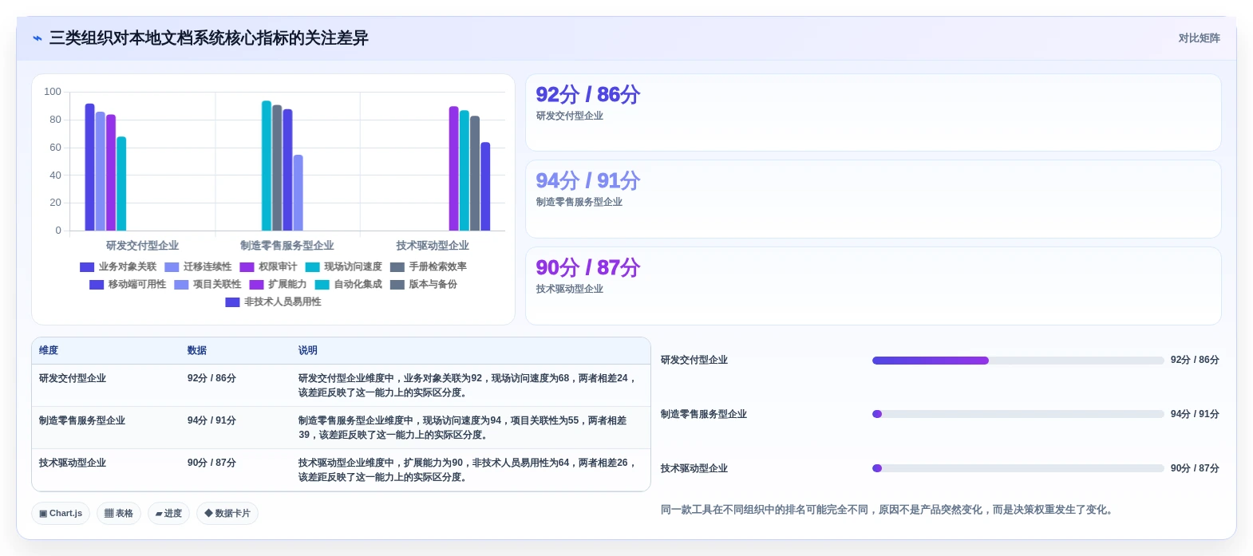Screen dimensions: 1253x556
Task: Toggle the 权限审计 legend entry
Action: click(x=268, y=267)
